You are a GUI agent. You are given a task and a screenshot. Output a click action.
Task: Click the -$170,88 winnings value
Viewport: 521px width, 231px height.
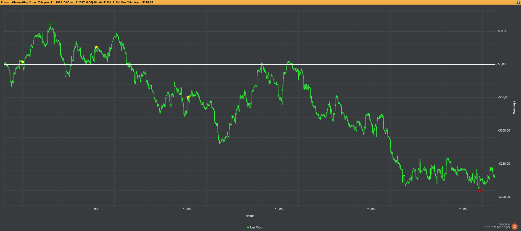click(147, 2)
